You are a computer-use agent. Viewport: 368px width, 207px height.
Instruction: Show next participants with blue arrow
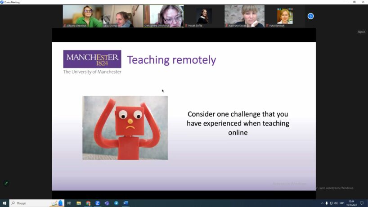[310, 16]
